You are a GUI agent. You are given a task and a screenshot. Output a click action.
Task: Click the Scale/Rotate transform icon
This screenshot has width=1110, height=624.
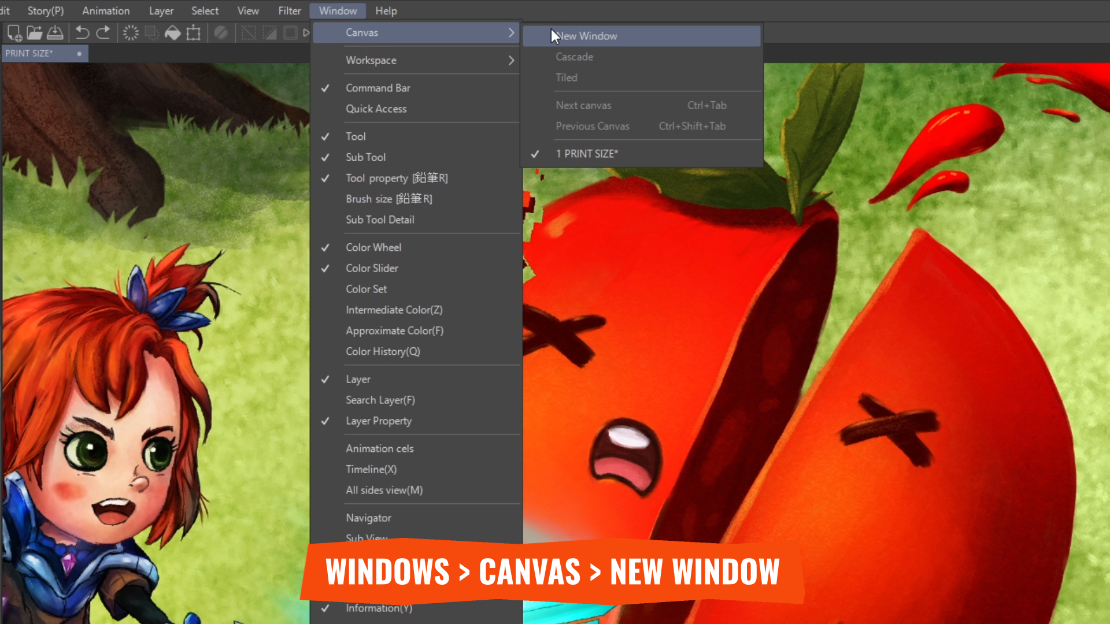point(194,33)
